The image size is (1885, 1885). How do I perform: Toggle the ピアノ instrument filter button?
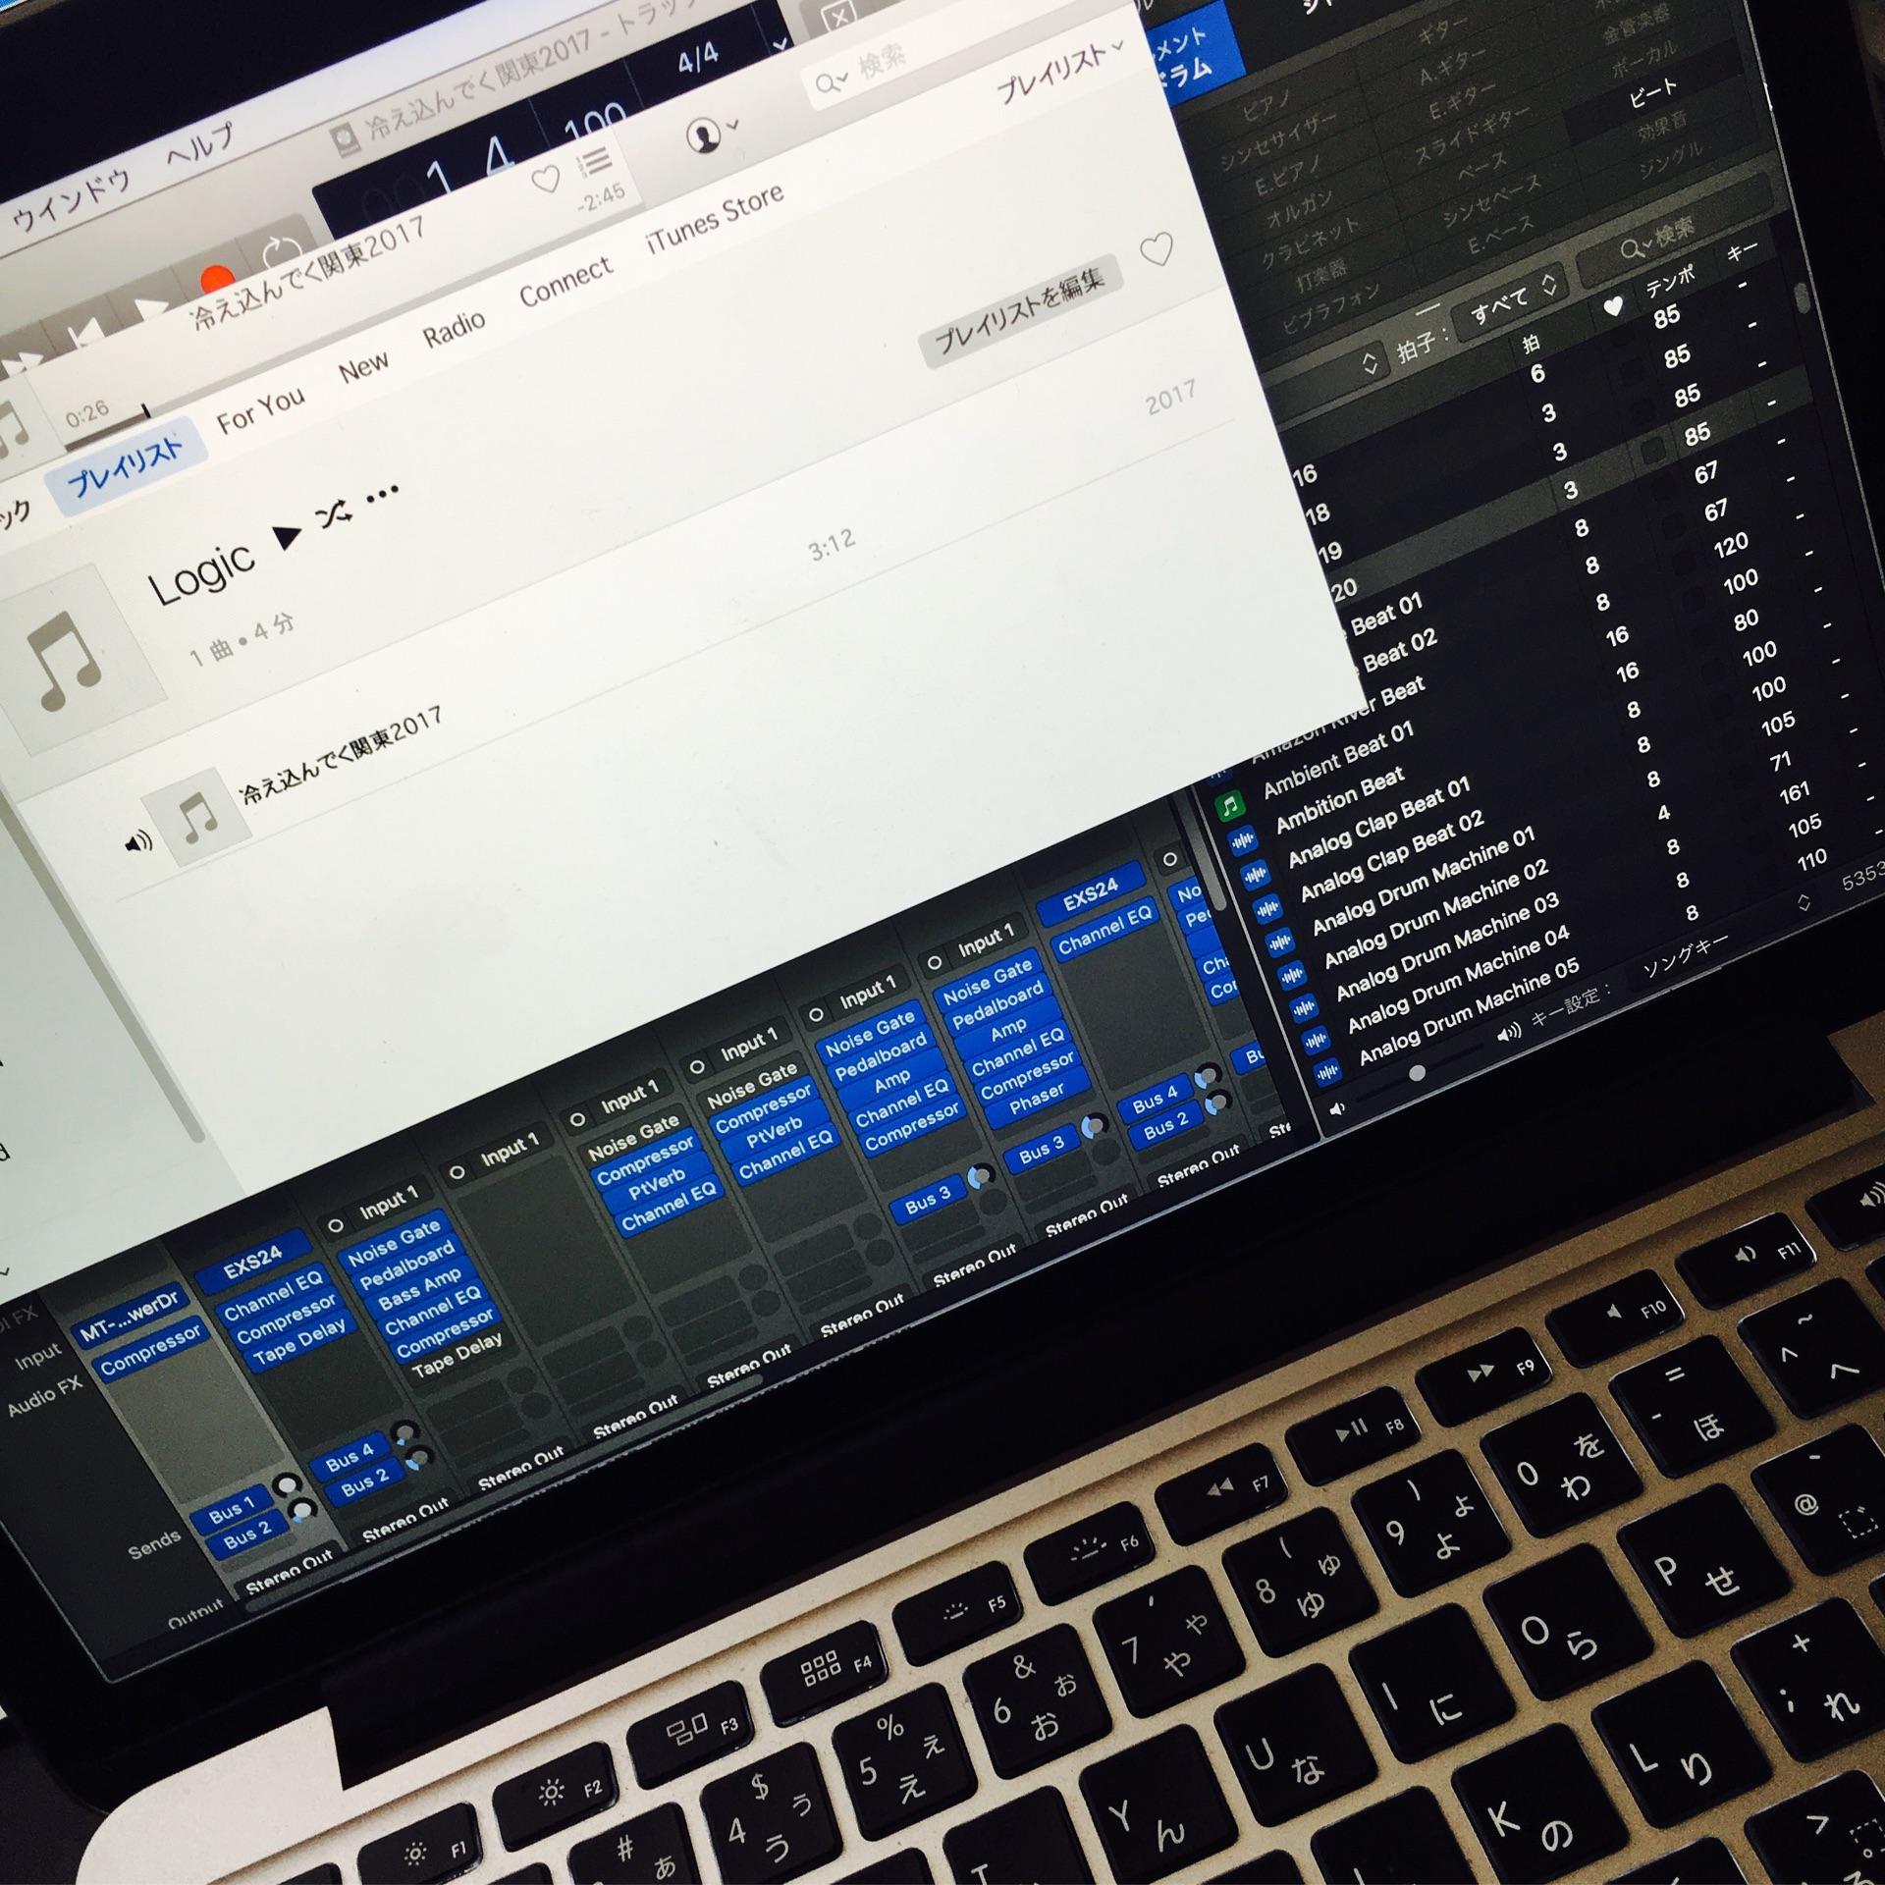point(1267,105)
